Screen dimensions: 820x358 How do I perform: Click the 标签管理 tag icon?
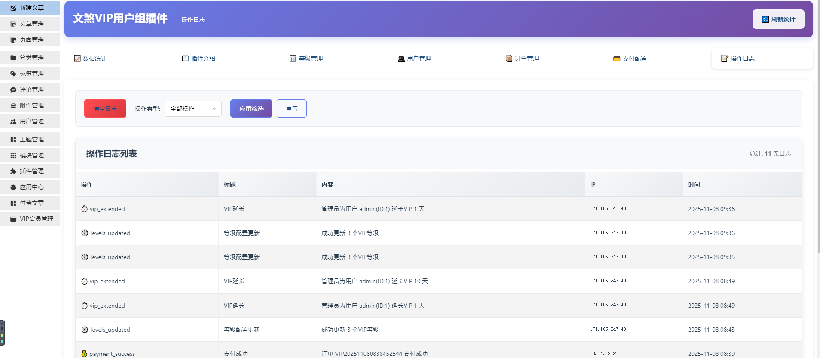coord(13,73)
